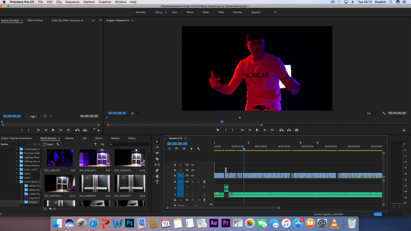Enable the Ingest checkbox

pyautogui.click(x=45, y=144)
